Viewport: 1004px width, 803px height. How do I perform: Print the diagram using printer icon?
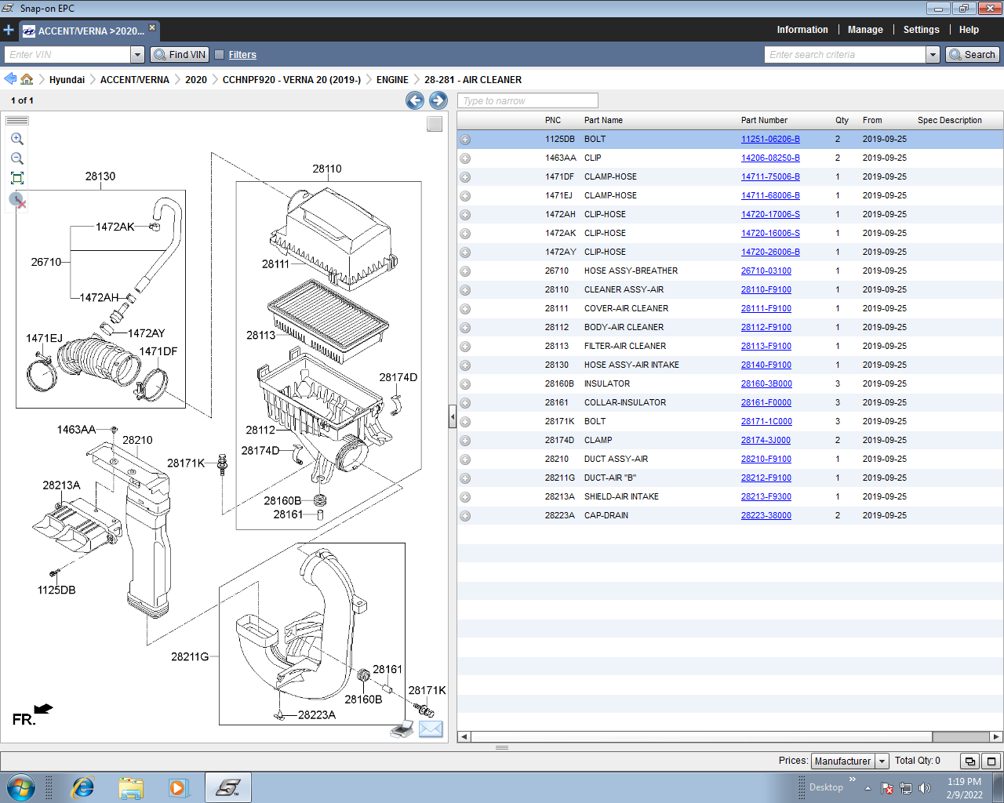coord(402,729)
